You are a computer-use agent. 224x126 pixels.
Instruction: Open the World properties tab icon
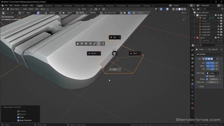(x=192, y=70)
